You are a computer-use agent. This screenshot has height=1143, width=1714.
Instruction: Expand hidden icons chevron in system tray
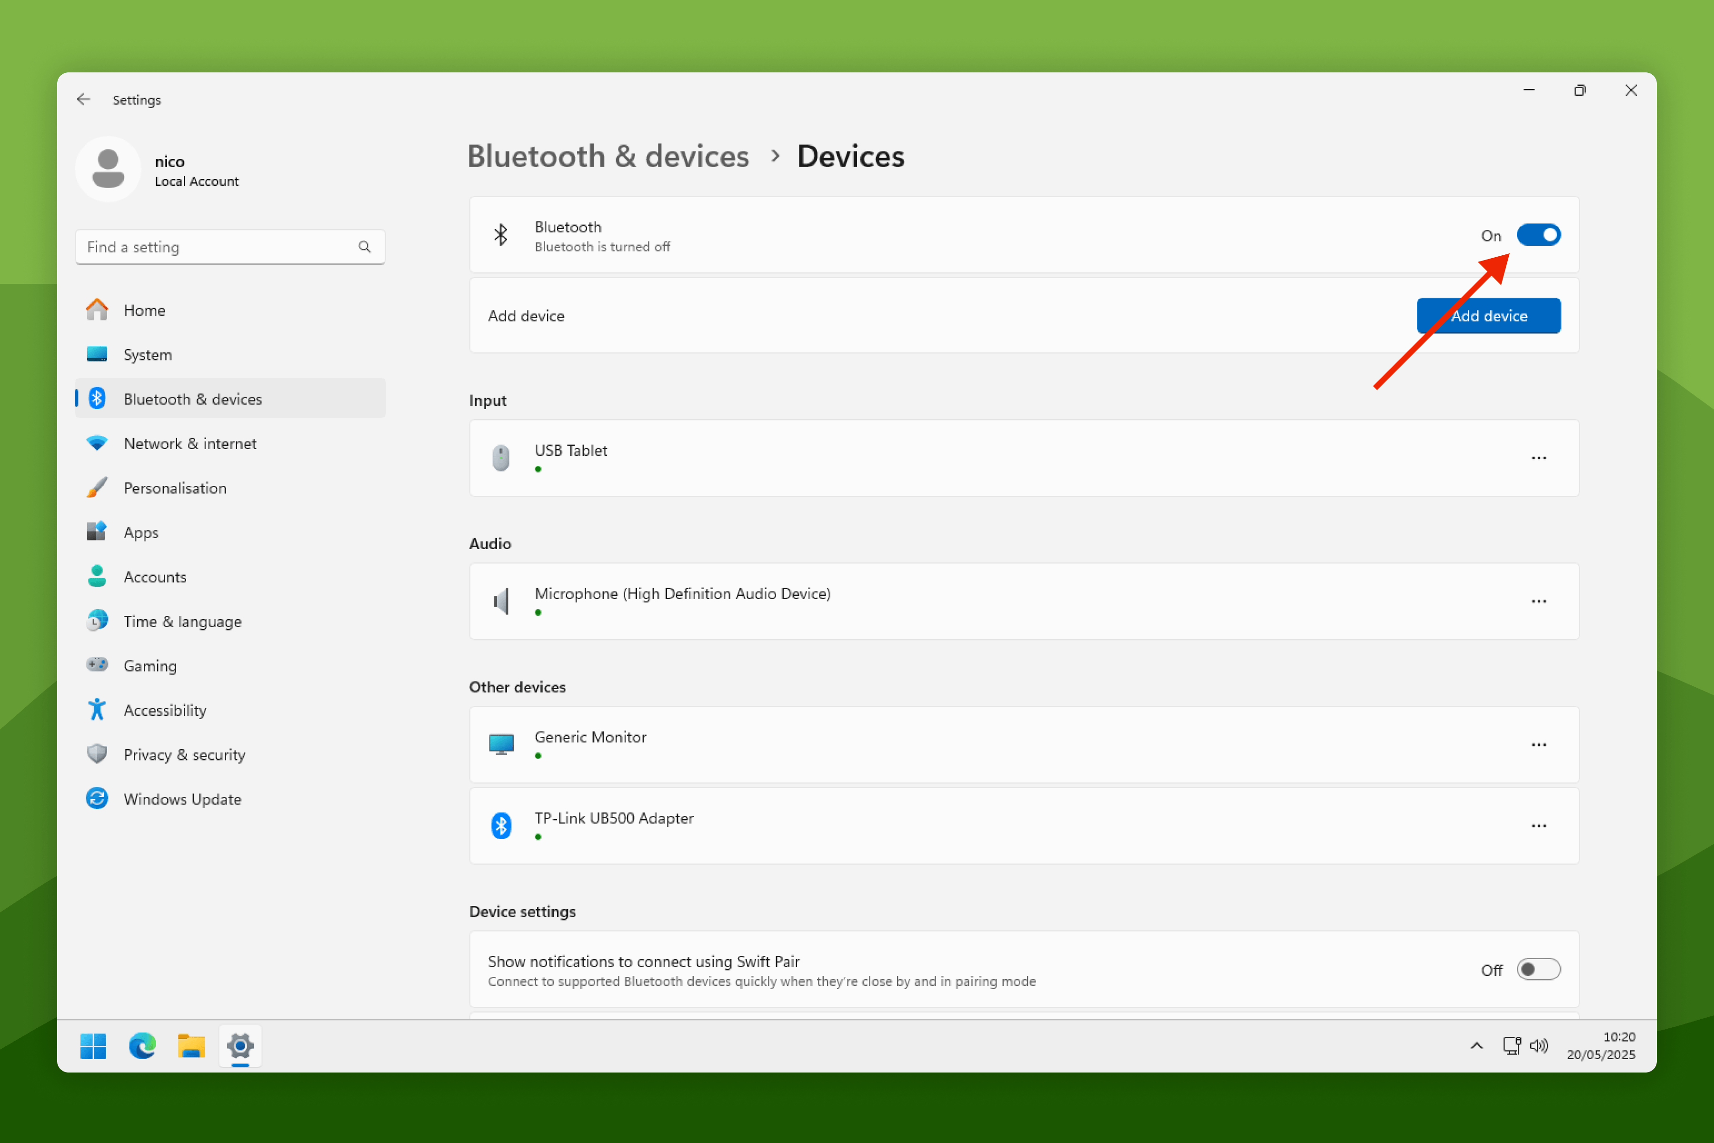click(x=1476, y=1046)
